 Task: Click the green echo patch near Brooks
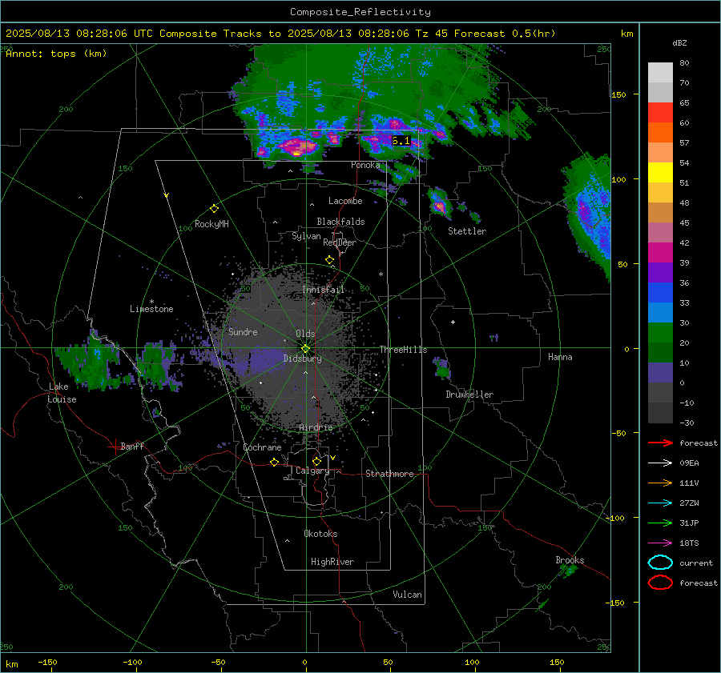[x=568, y=571]
